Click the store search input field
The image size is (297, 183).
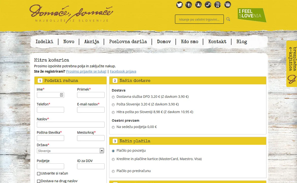199,19
